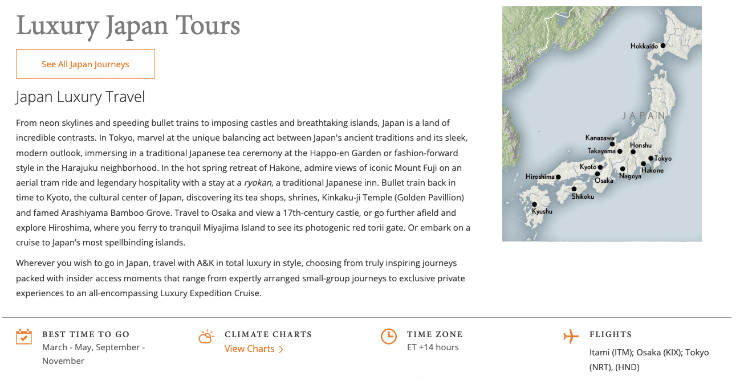This screenshot has width=740, height=381.
Task: Click the Kanazawa marker on the map
Action: (x=612, y=144)
